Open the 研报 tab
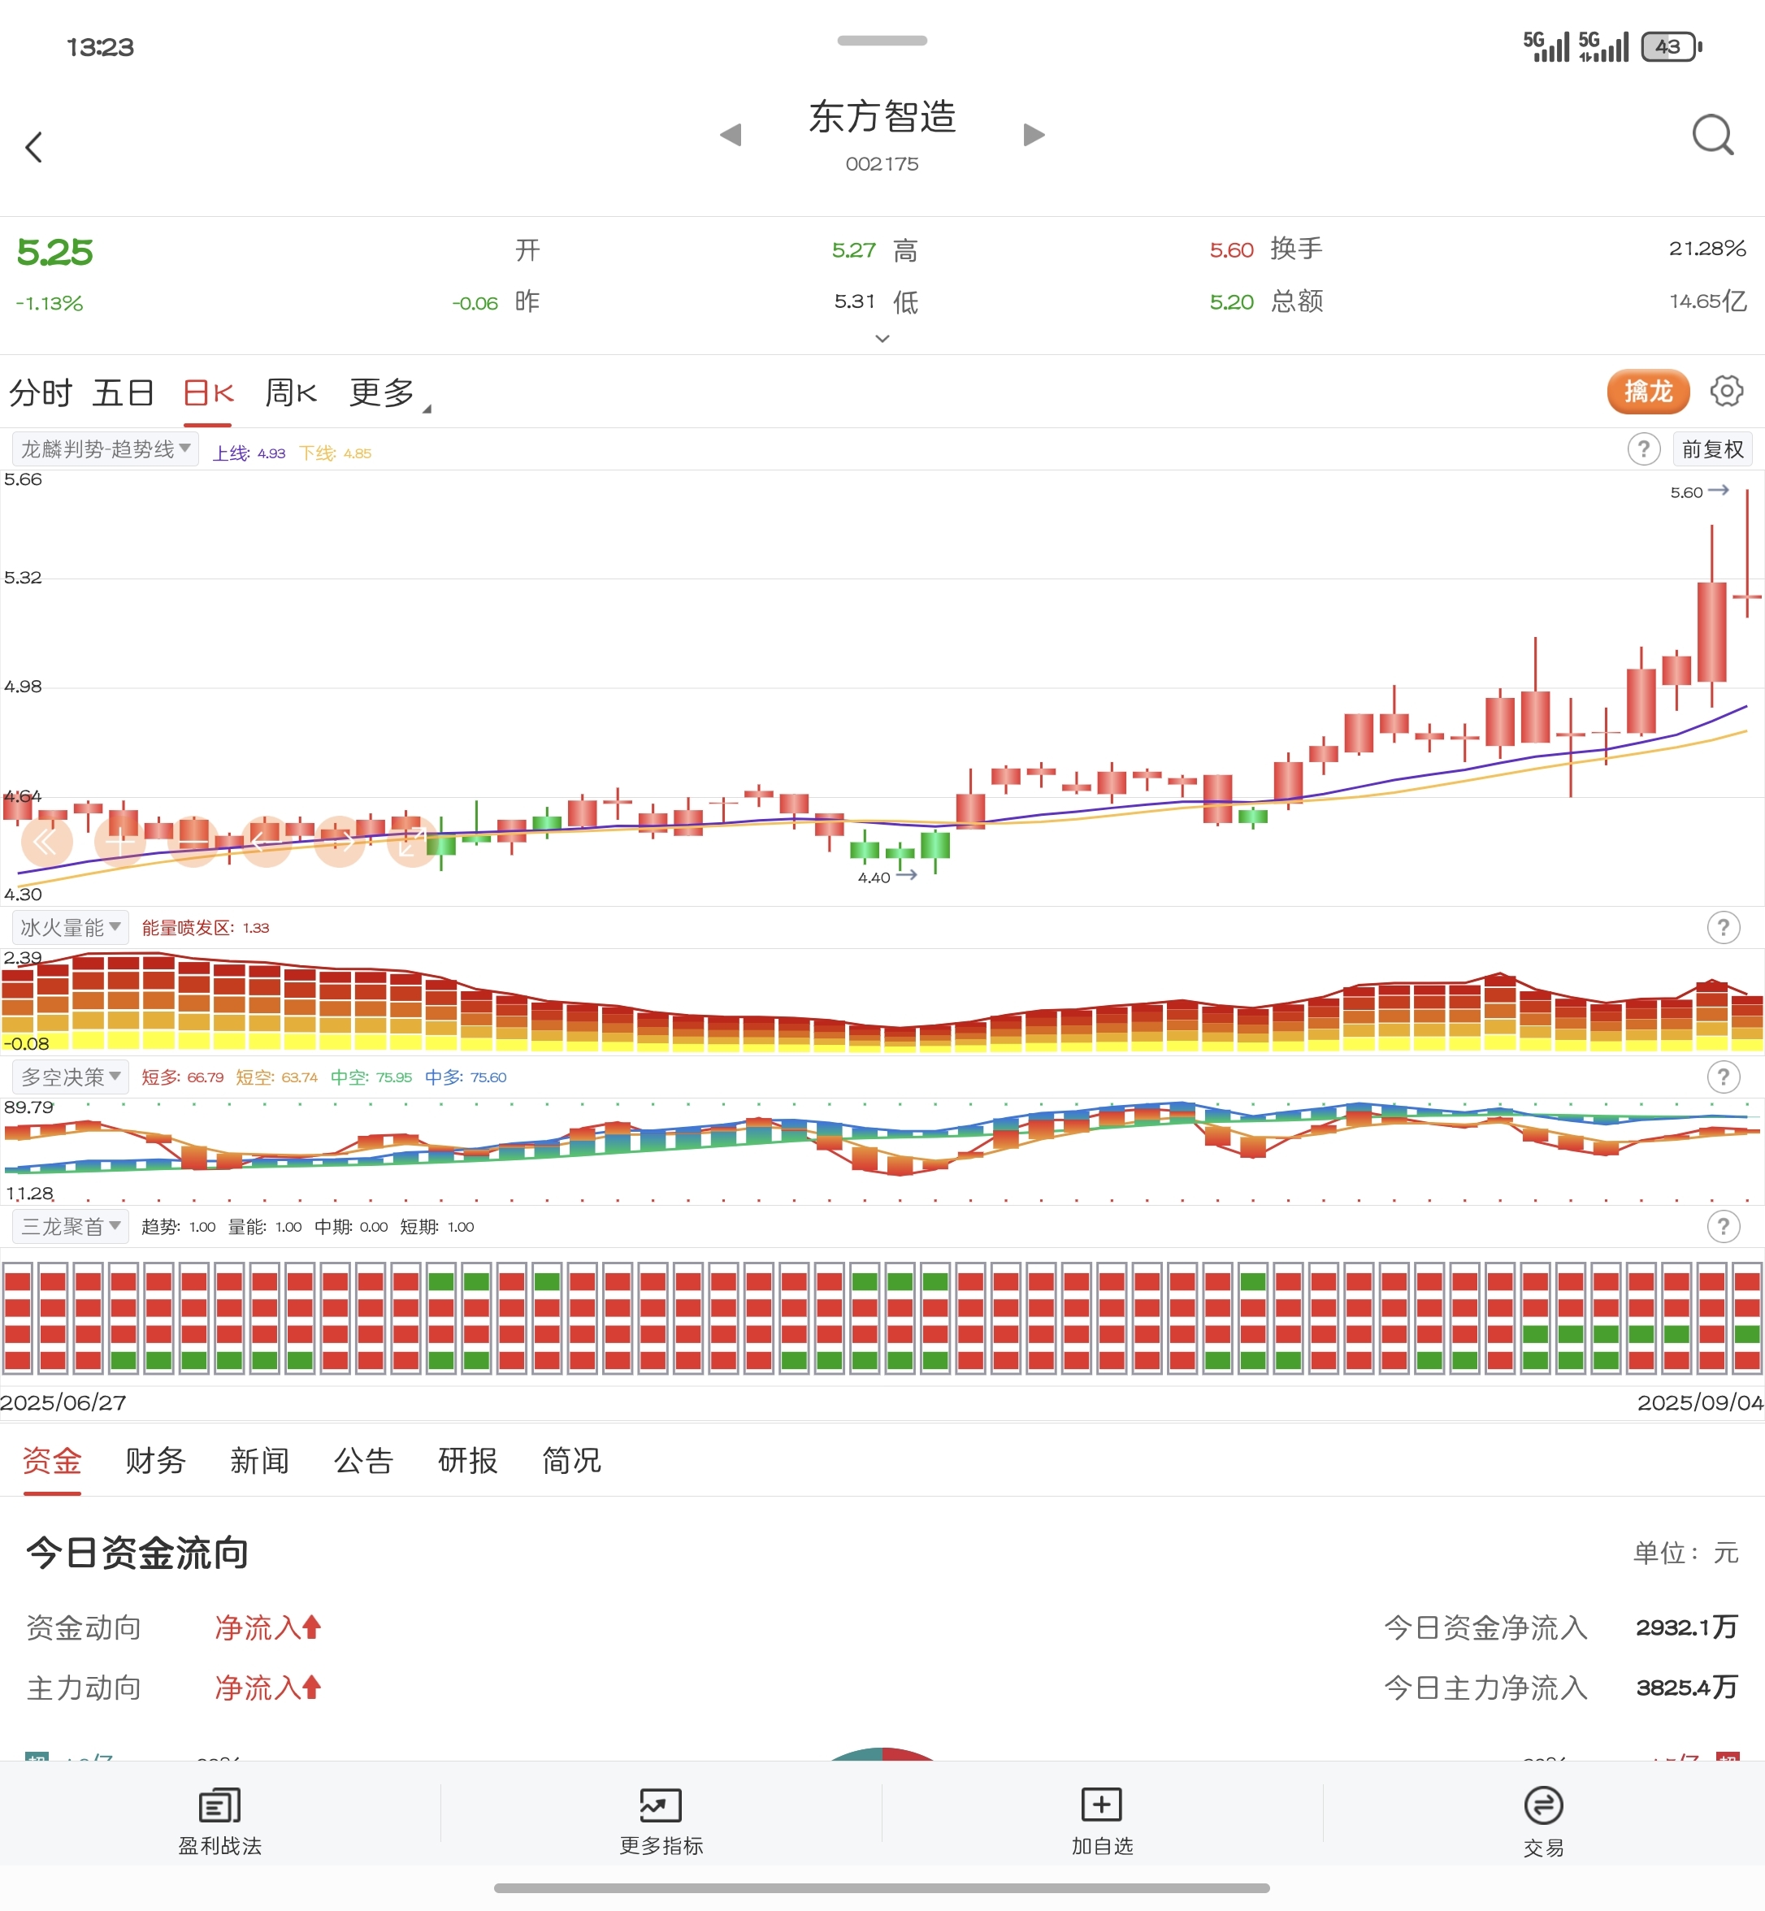Screen dimensions: 1765x1911 point(468,1460)
